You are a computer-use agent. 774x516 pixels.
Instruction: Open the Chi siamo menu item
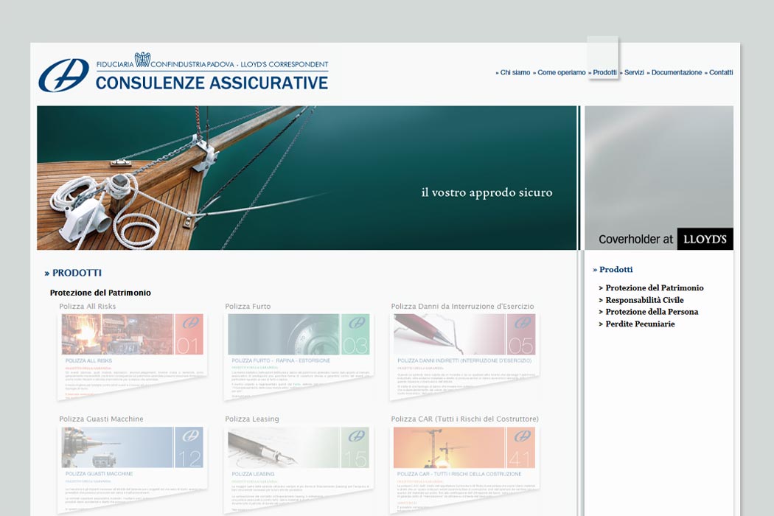(515, 72)
